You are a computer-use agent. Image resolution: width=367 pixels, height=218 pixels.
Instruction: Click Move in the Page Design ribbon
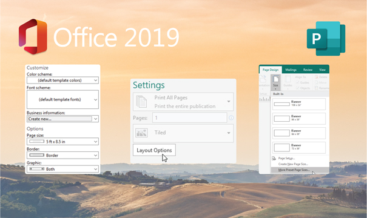320,82
